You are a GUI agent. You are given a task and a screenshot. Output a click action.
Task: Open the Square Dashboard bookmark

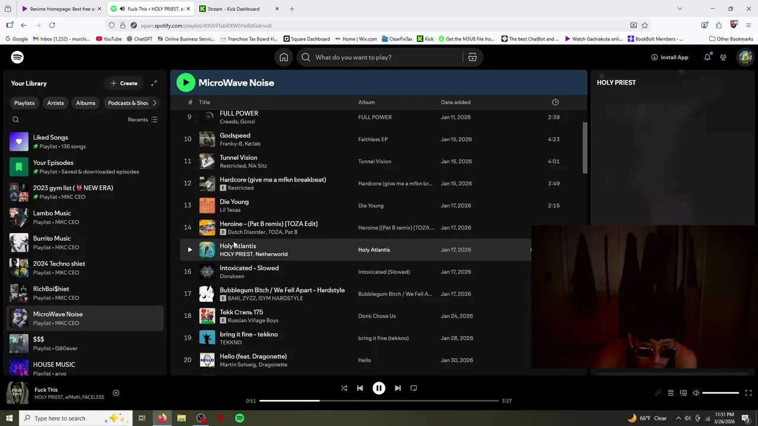tap(306, 39)
